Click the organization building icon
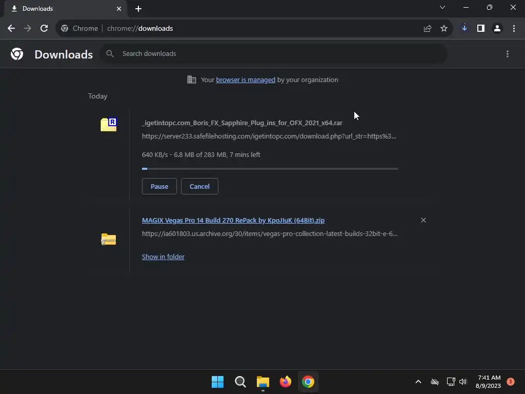Viewport: 525px width, 394px height. point(192,80)
